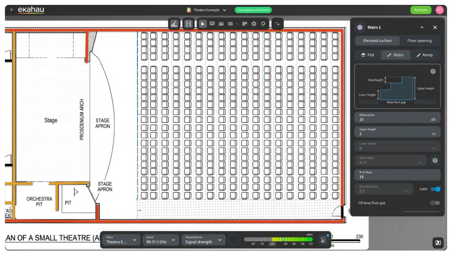Click the signal strength legend slider
The height and width of the screenshot is (254, 451).
point(278,239)
